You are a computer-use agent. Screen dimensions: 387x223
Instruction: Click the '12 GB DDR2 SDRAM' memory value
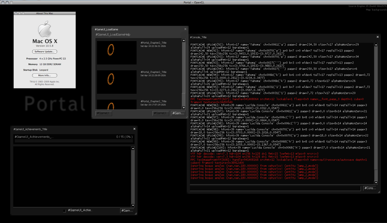50,64
